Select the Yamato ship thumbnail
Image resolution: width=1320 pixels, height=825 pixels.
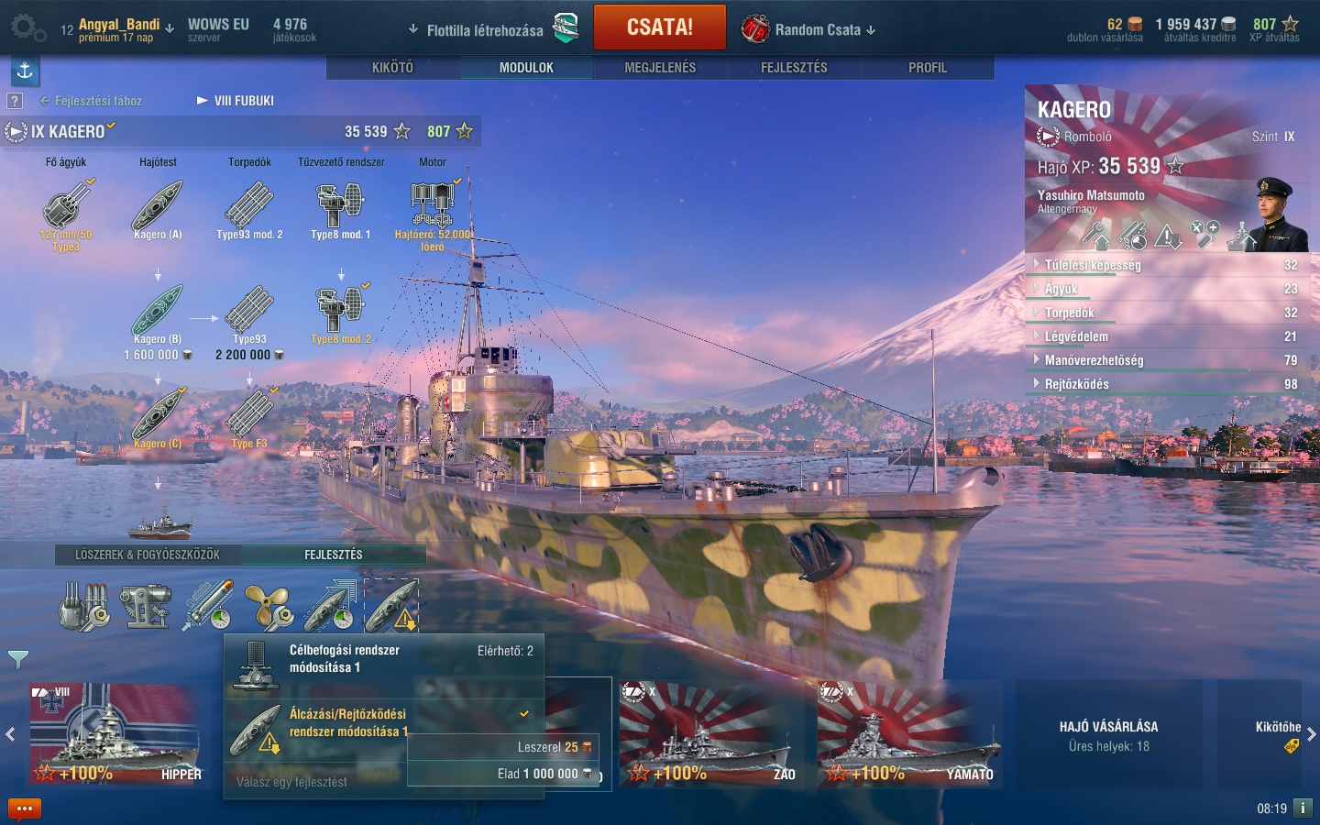point(909,733)
